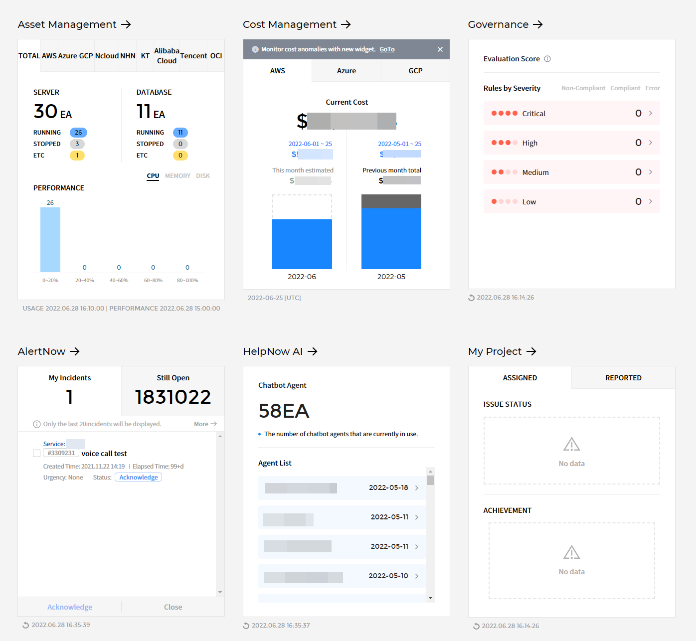Click the GoTo link in the banner
696x641 pixels.
coord(387,49)
